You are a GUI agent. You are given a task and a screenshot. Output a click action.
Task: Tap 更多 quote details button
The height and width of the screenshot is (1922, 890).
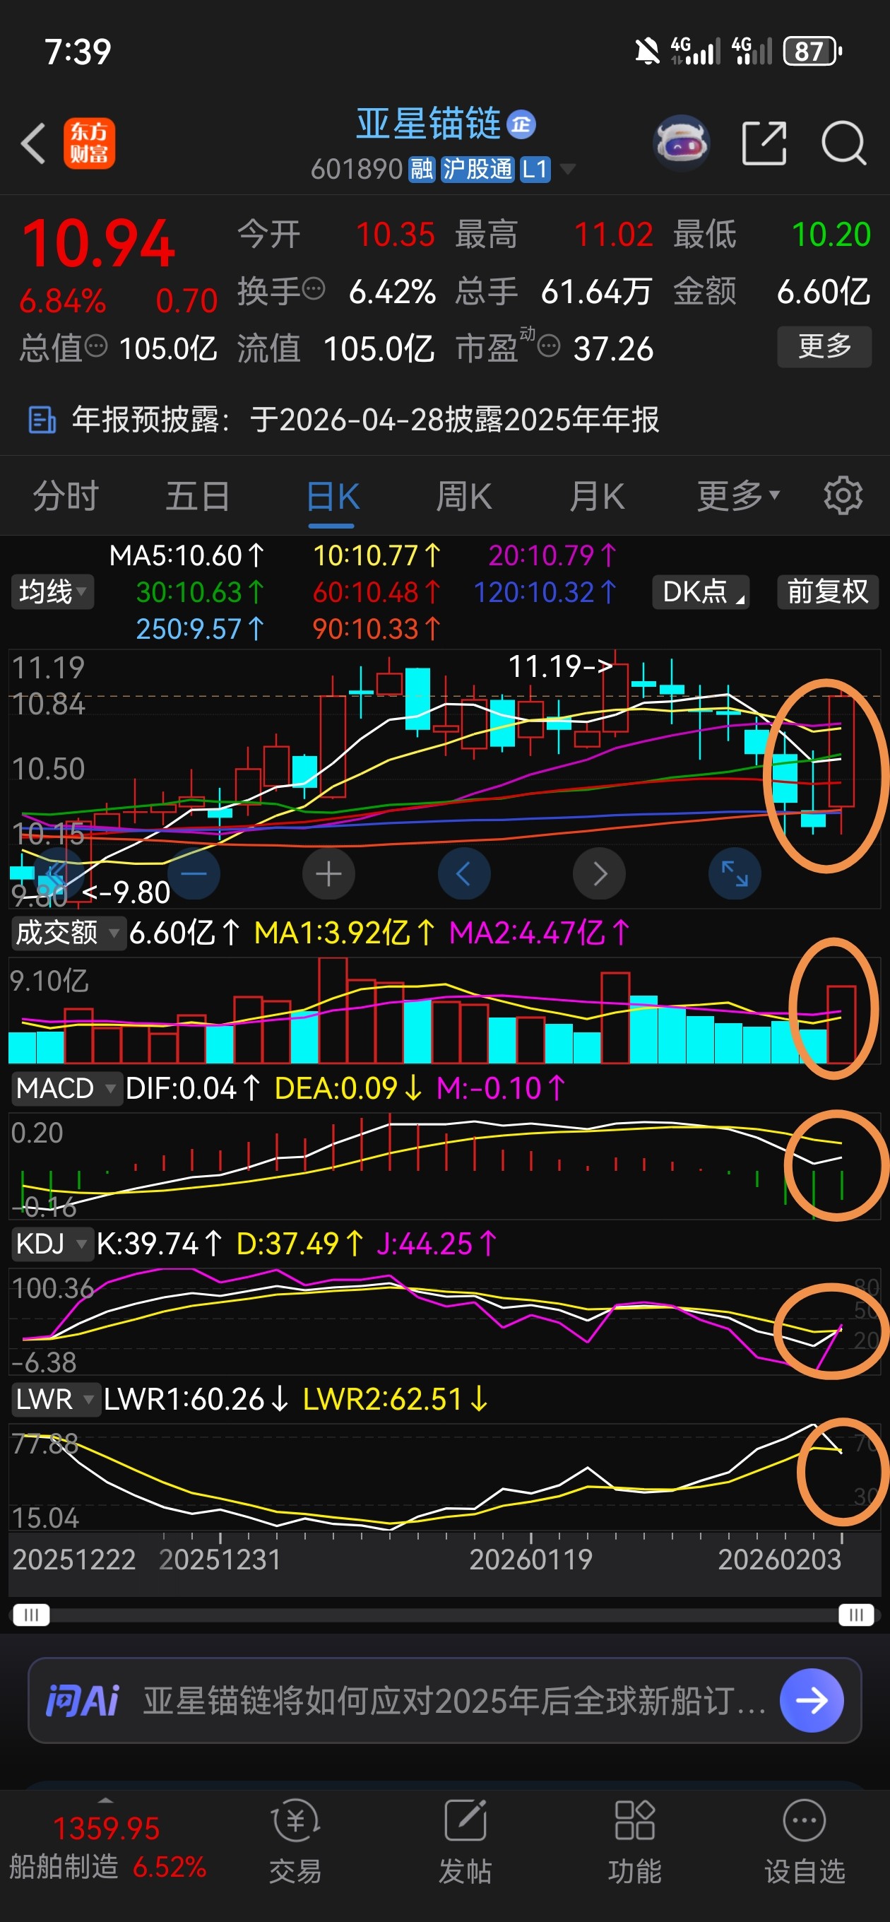tap(824, 346)
